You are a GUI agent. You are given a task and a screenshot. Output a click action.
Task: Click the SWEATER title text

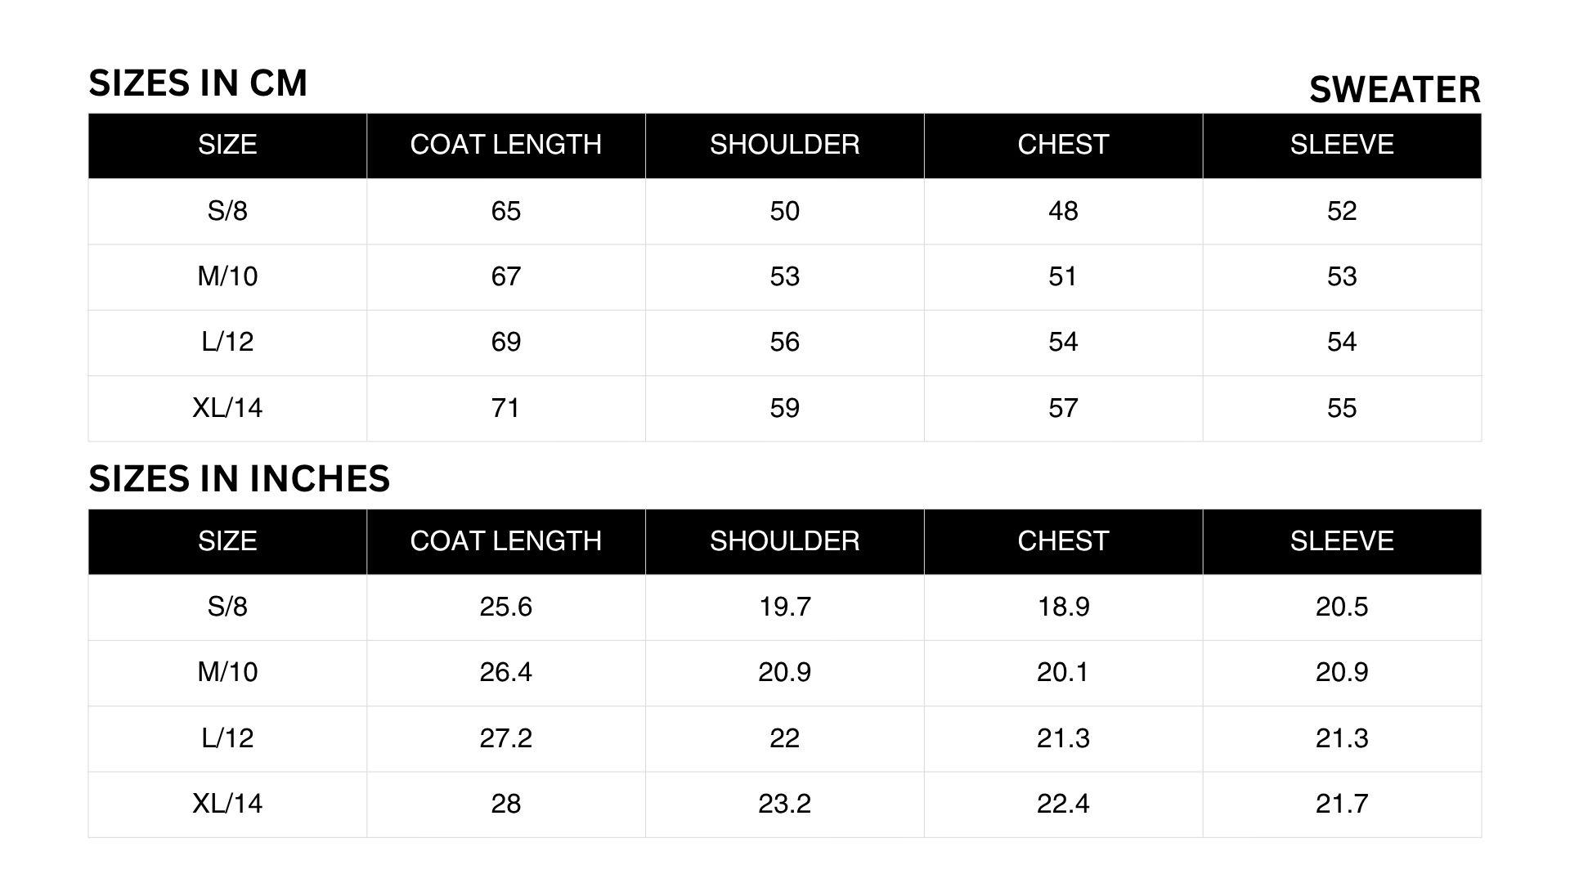1394,90
